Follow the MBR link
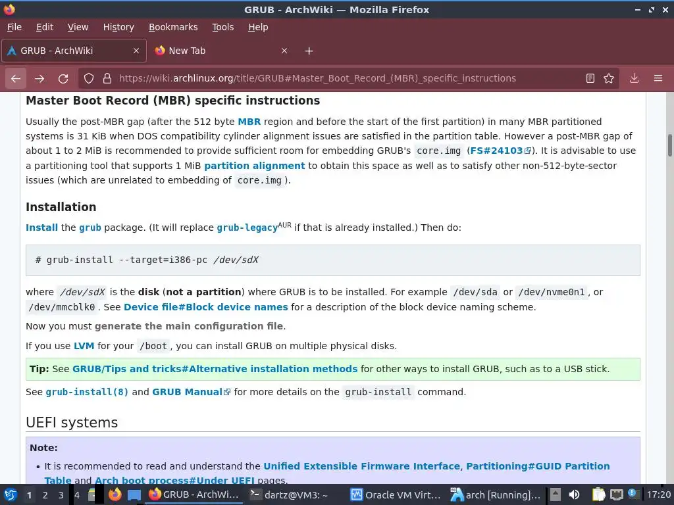This screenshot has height=505, width=674. click(x=249, y=122)
